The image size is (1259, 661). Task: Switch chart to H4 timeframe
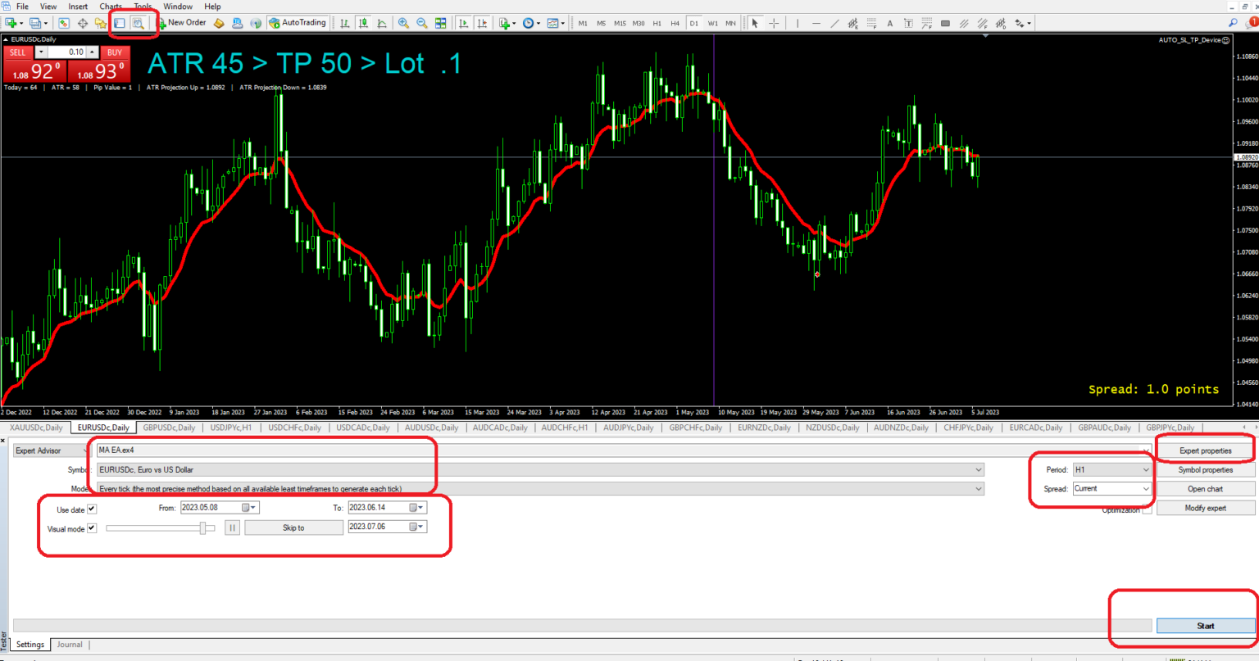point(675,23)
